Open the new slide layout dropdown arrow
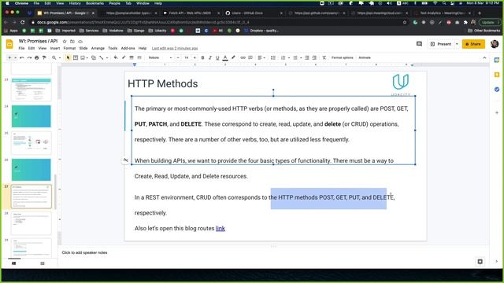The image size is (504, 283). tap(15, 57)
